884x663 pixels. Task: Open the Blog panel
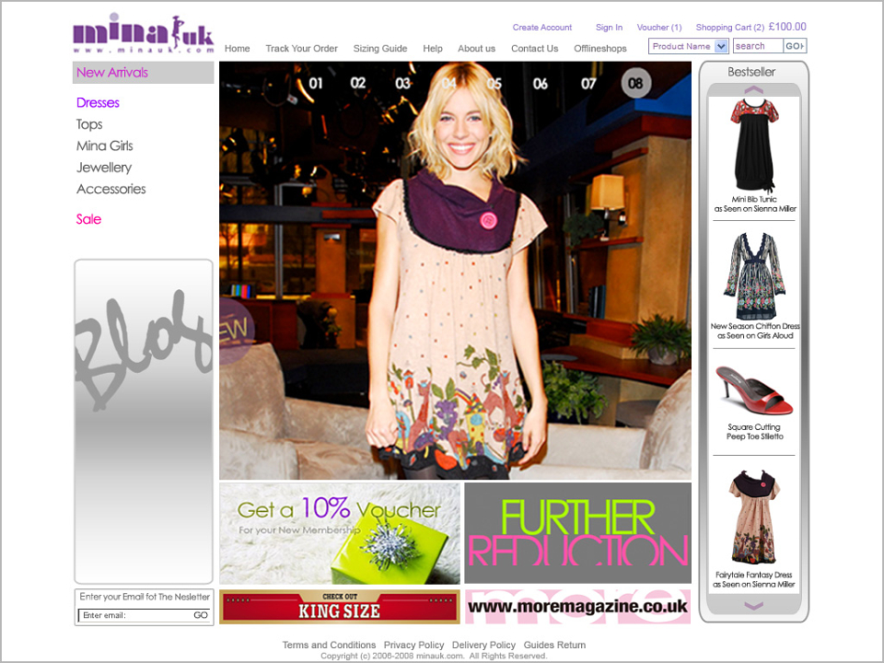pyautogui.click(x=144, y=421)
